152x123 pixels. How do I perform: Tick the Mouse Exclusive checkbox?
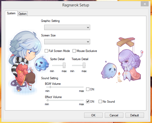point(74,51)
